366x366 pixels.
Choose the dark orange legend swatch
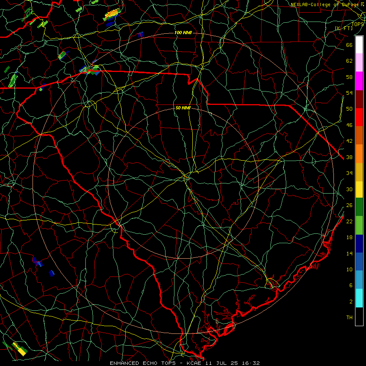(x=359, y=135)
